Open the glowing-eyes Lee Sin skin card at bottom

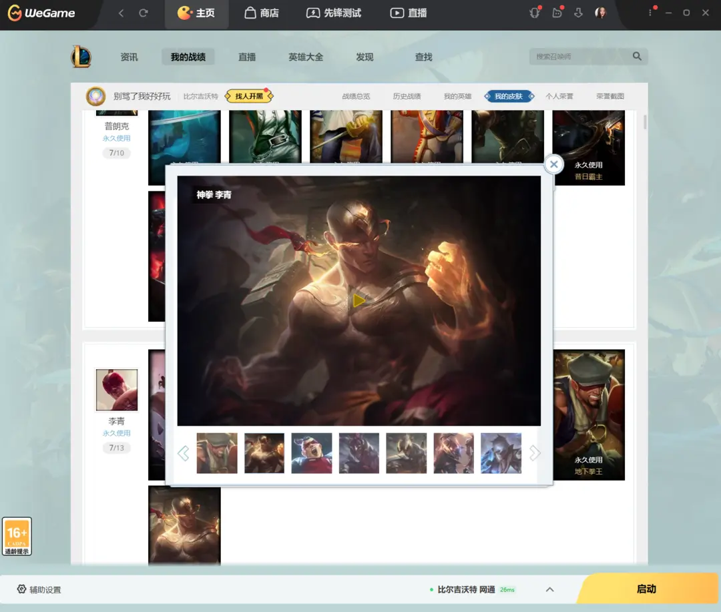(184, 525)
